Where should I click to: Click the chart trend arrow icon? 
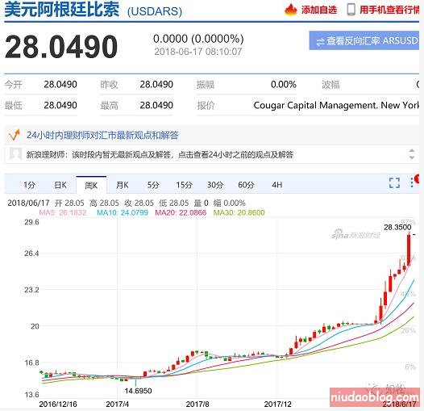pyautogui.click(x=15, y=135)
